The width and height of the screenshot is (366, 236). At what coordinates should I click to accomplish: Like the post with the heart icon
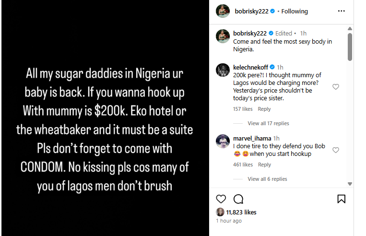click(x=221, y=199)
